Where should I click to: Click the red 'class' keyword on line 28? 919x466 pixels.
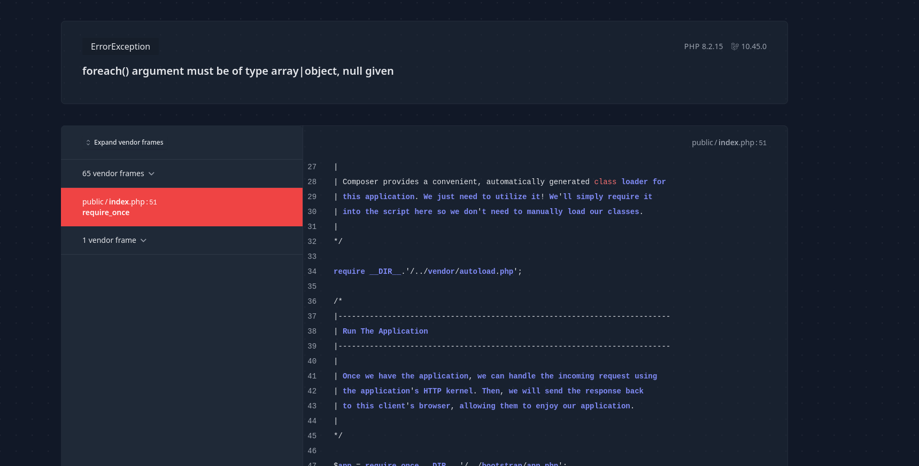click(605, 182)
